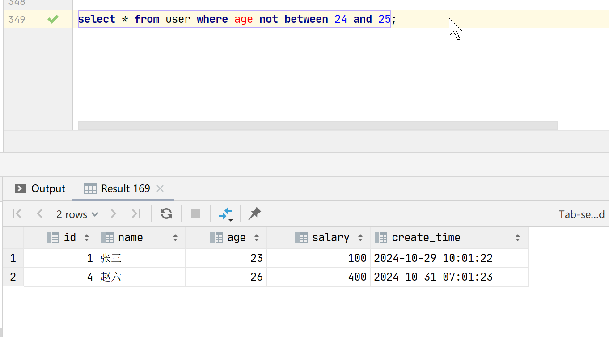The width and height of the screenshot is (609, 337).
Task: Sort by the age column header
Action: pos(226,238)
